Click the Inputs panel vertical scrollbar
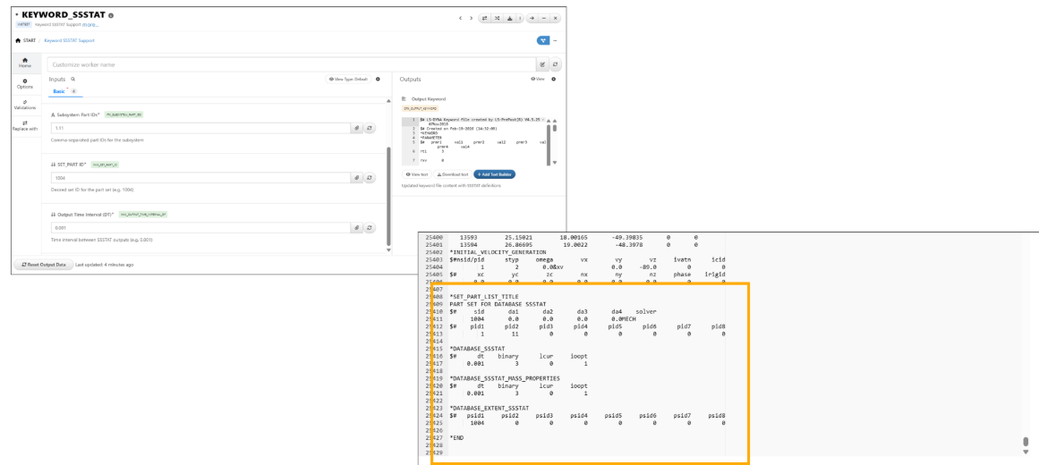 [388, 197]
